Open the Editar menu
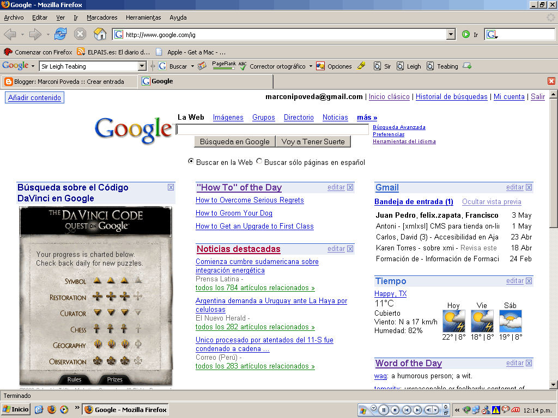 [39, 17]
